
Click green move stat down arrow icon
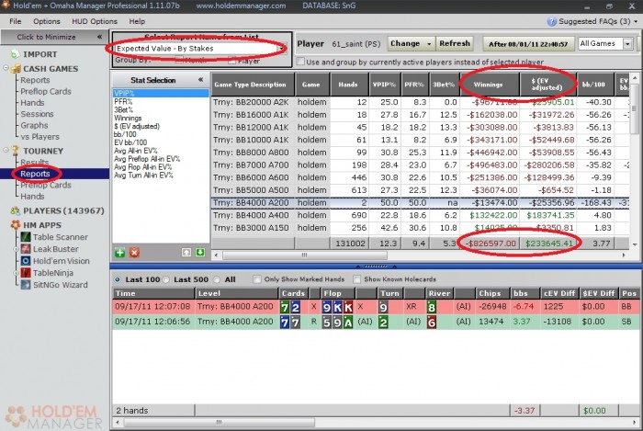200,252
